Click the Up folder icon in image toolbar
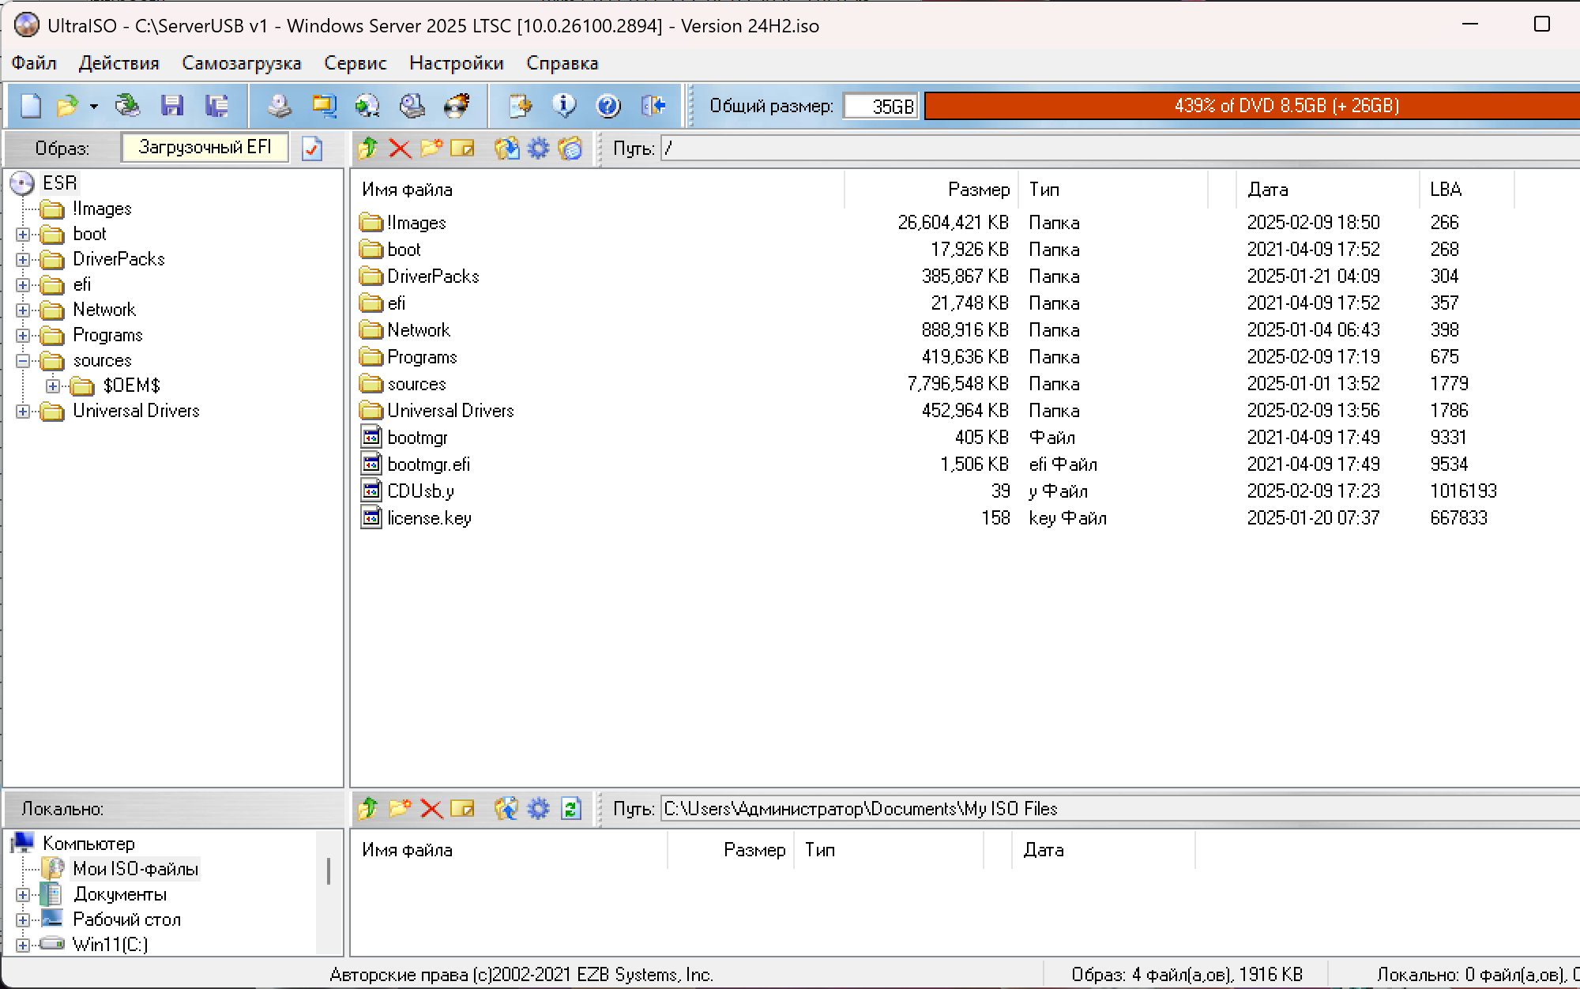 tap(367, 149)
